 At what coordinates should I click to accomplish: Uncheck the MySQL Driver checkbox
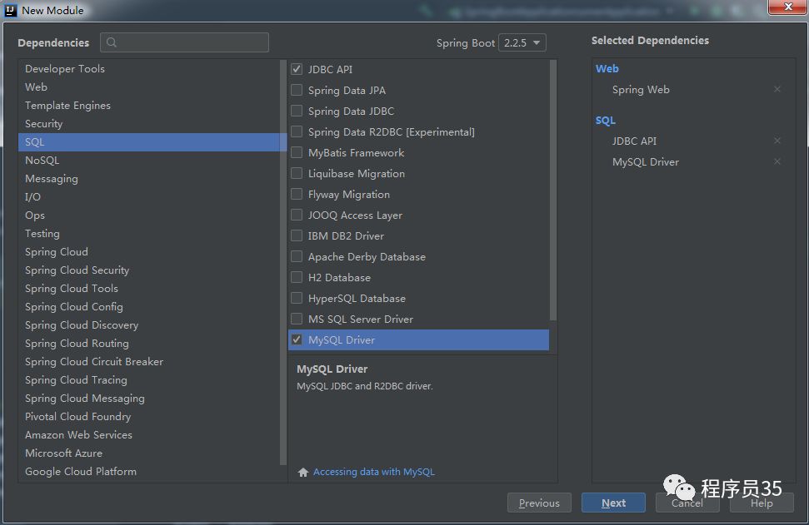point(297,339)
